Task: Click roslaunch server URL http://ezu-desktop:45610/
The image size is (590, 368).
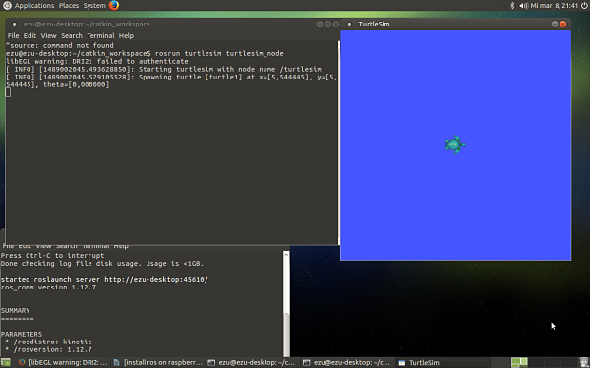Action: click(x=156, y=280)
